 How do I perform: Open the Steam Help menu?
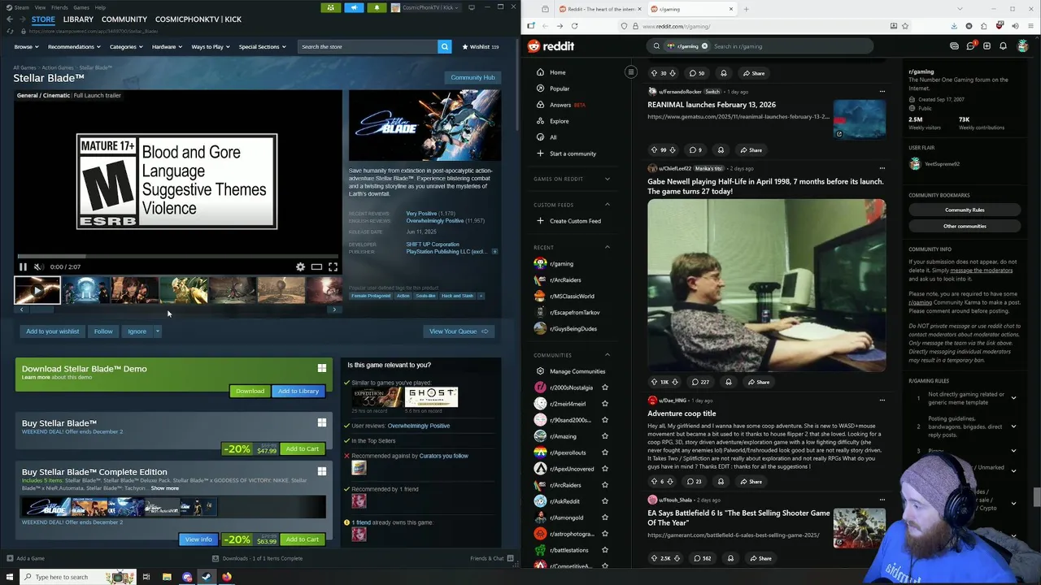coord(100,7)
